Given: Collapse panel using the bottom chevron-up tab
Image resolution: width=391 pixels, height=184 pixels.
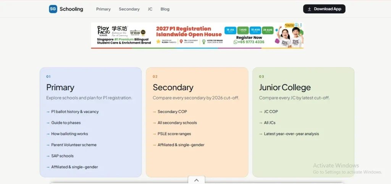Looking at the screenshot, I should [x=197, y=180].
